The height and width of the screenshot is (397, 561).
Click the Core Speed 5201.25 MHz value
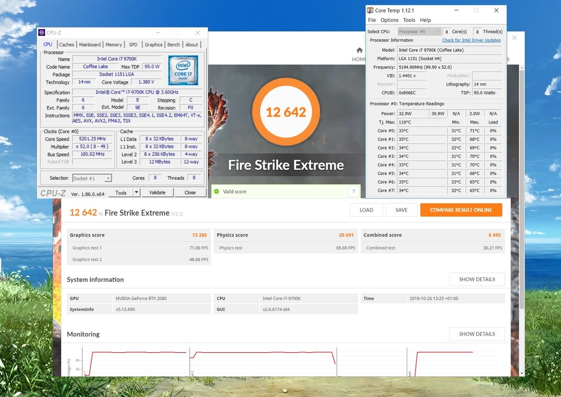tap(93, 139)
